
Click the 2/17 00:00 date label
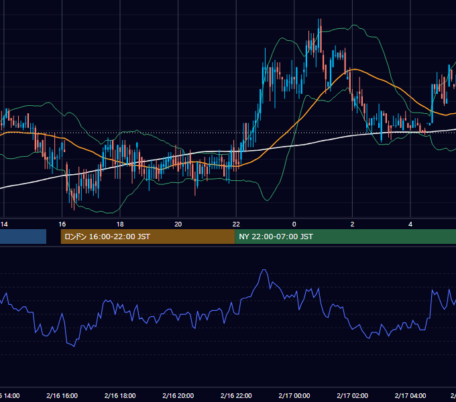(x=294, y=395)
